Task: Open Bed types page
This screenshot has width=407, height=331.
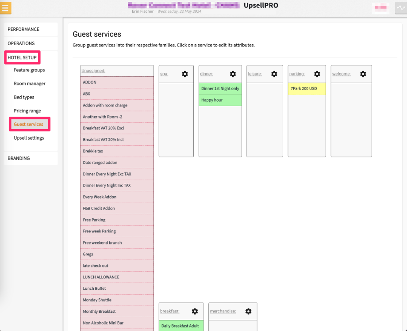Action: [24, 97]
